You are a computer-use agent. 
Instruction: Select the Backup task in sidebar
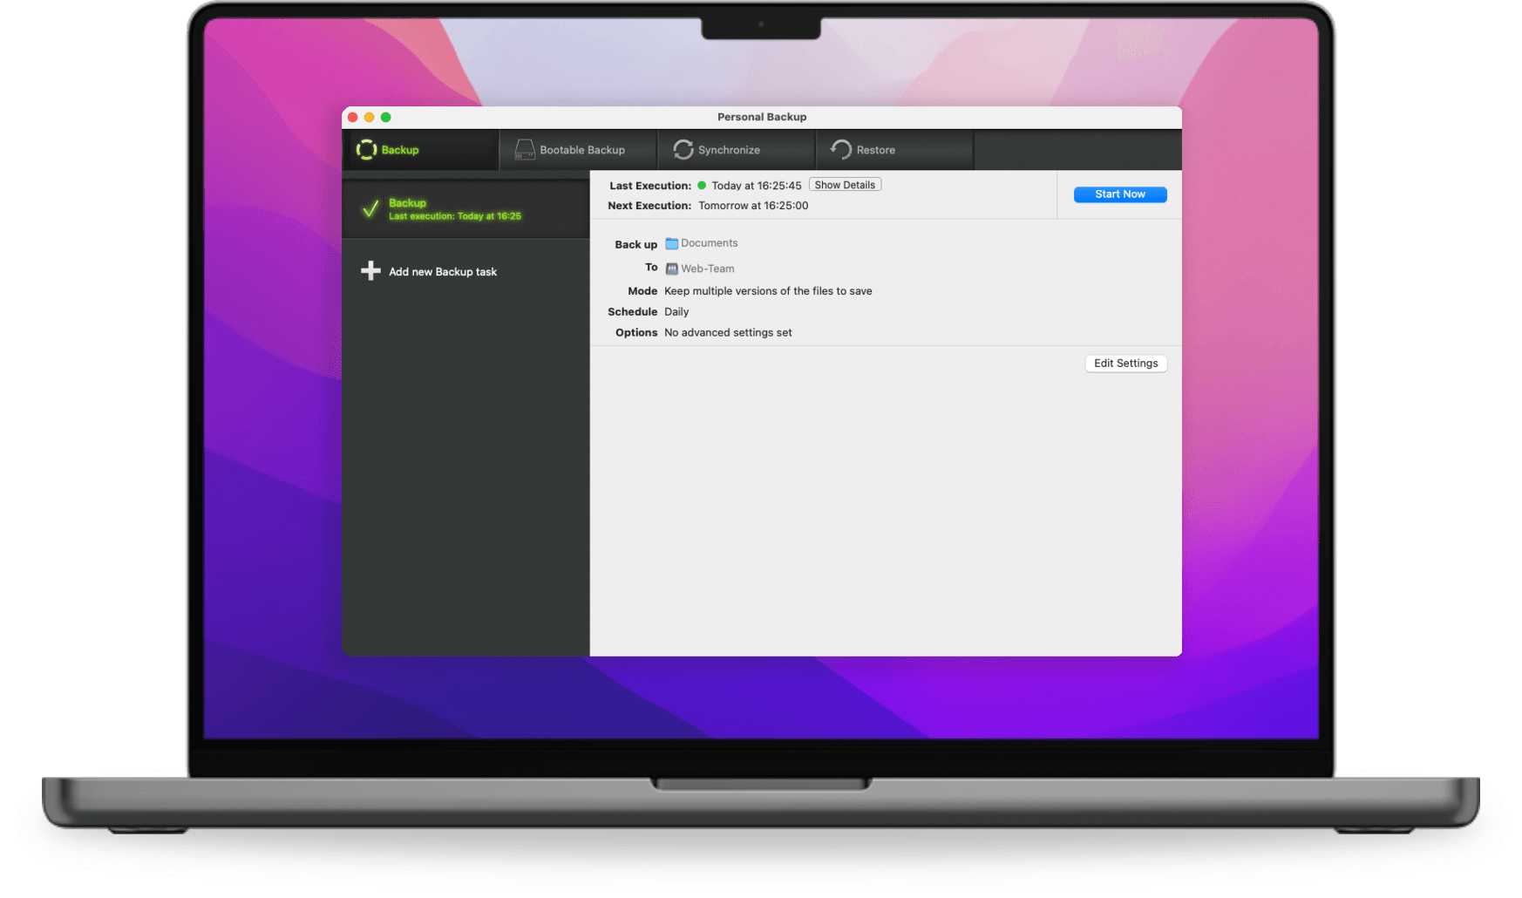(465, 209)
